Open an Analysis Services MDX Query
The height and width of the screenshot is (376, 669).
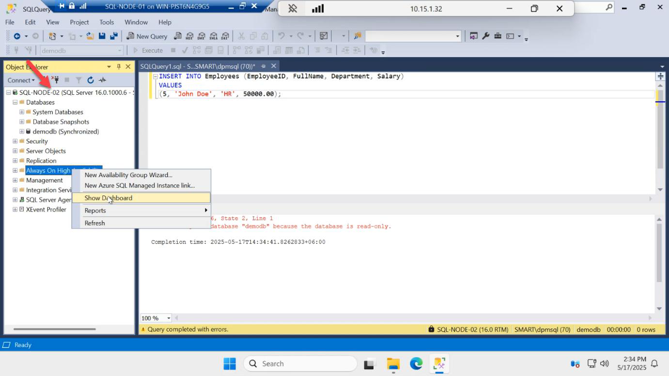click(190, 36)
